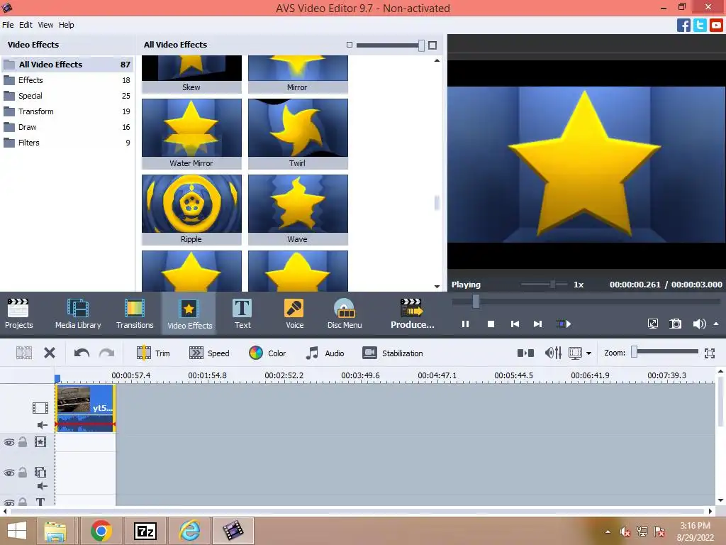
Task: Open the timeline view dropdown arrow
Action: click(588, 353)
